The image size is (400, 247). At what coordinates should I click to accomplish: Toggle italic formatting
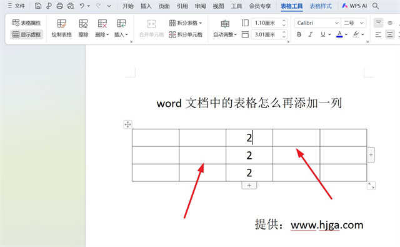tap(311, 34)
